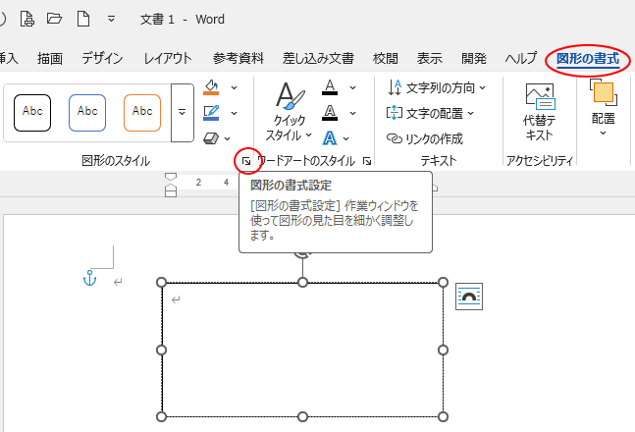Apply the blue outline Abc shape style
Screen dimensions: 635x432
click(x=87, y=113)
